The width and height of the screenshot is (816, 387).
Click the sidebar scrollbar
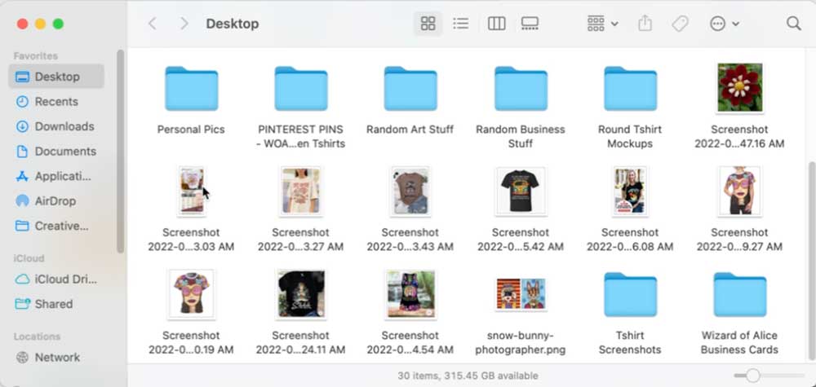point(120,151)
